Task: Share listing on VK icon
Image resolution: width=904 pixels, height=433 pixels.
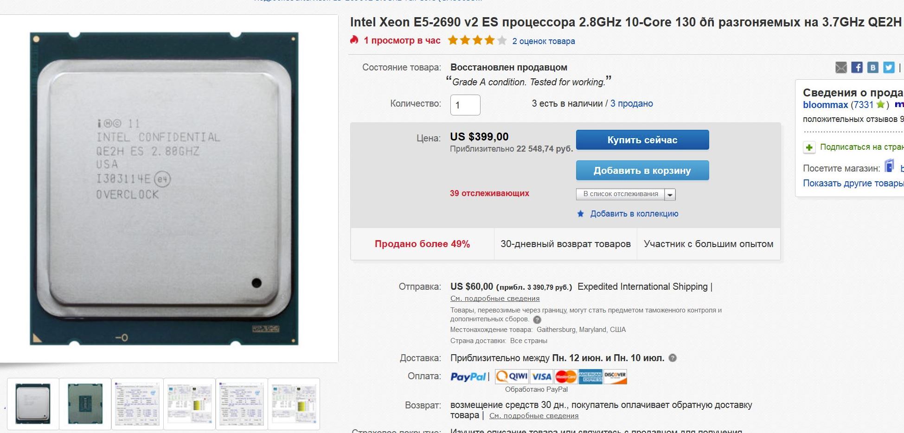Action: click(x=873, y=68)
